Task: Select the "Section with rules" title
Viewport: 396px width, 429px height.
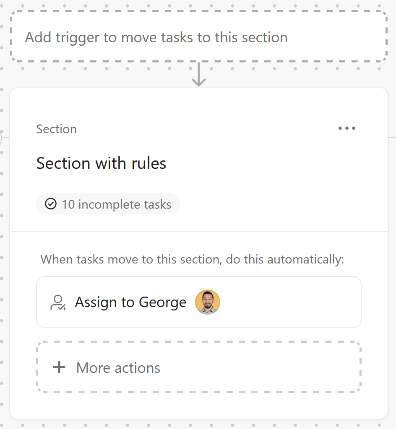Action: tap(101, 163)
